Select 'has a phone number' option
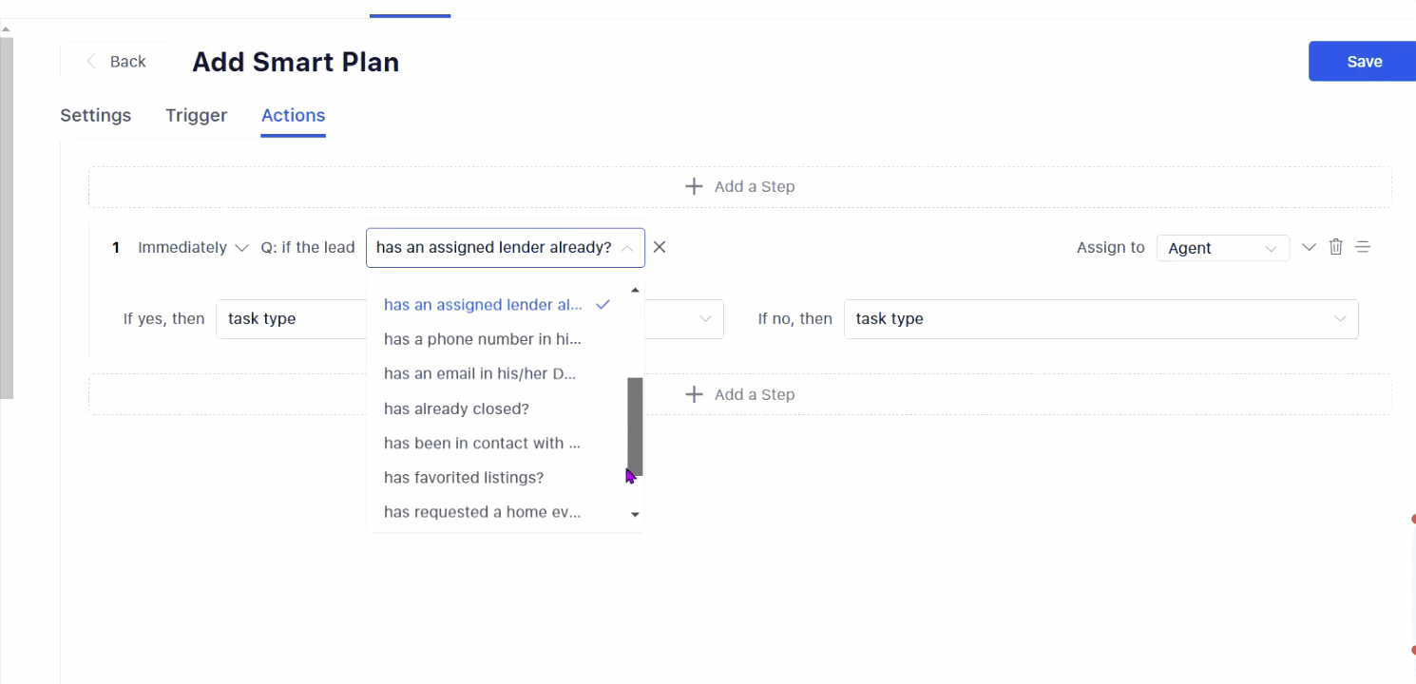The height and width of the screenshot is (684, 1416). click(x=496, y=339)
